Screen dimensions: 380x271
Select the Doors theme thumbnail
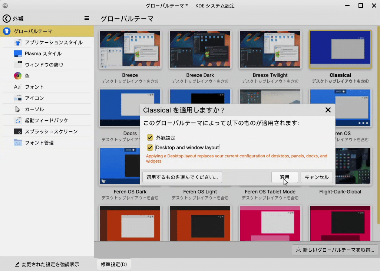(x=119, y=108)
